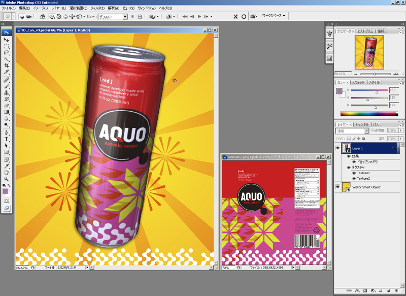Open the layer blend mode dropdown
Screen dimensions: 406x296
pyautogui.click(x=366, y=131)
